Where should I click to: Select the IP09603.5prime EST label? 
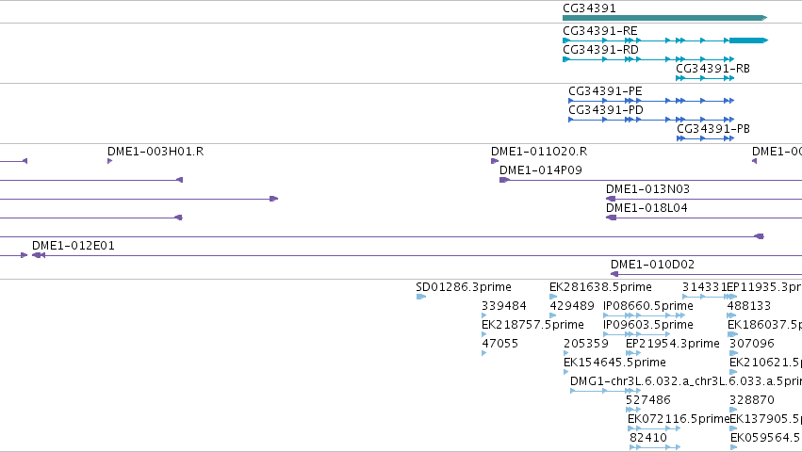click(x=648, y=325)
